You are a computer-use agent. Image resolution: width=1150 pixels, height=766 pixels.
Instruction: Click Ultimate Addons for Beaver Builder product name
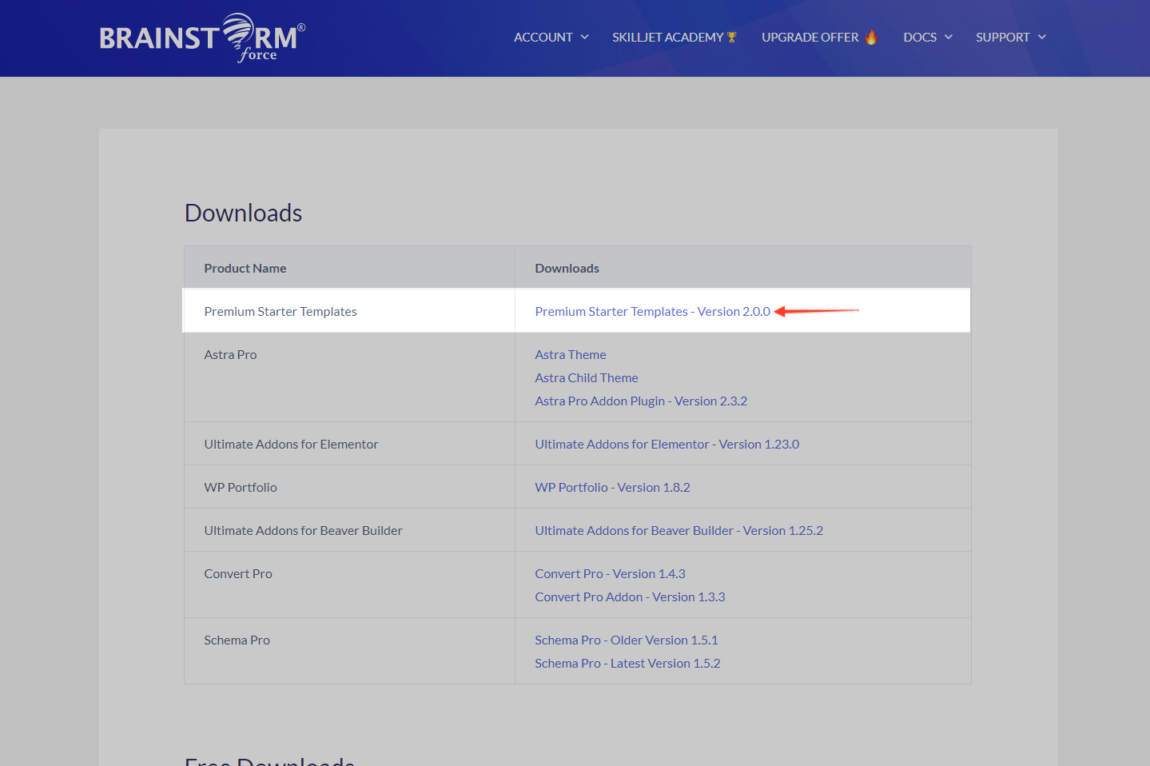tap(303, 530)
